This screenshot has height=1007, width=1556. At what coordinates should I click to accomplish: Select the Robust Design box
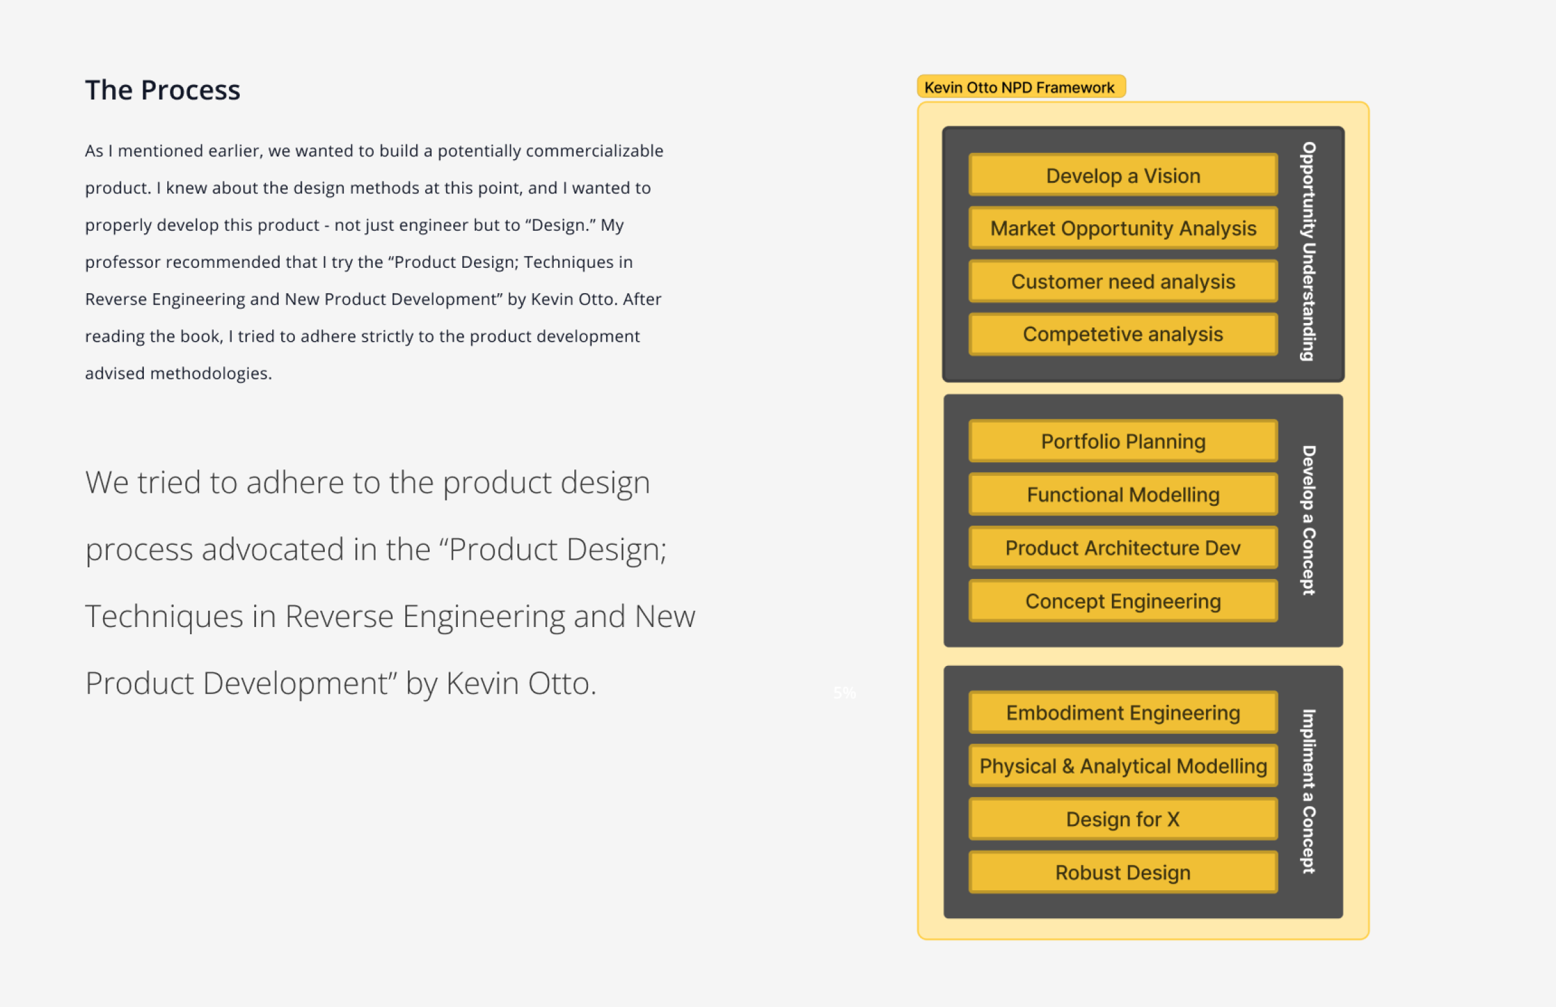click(x=1122, y=872)
